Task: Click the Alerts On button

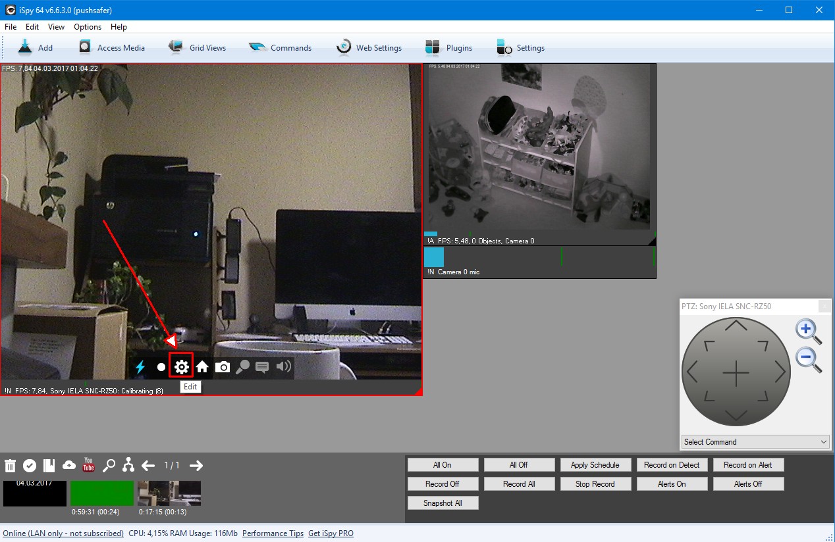Action: click(672, 484)
